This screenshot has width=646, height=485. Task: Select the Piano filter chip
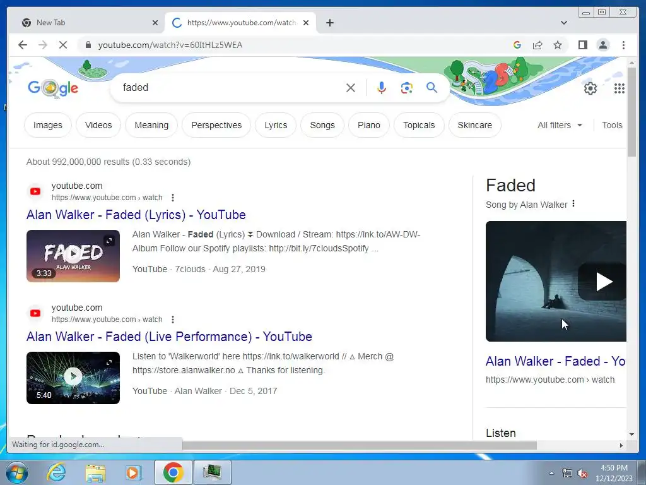point(368,125)
